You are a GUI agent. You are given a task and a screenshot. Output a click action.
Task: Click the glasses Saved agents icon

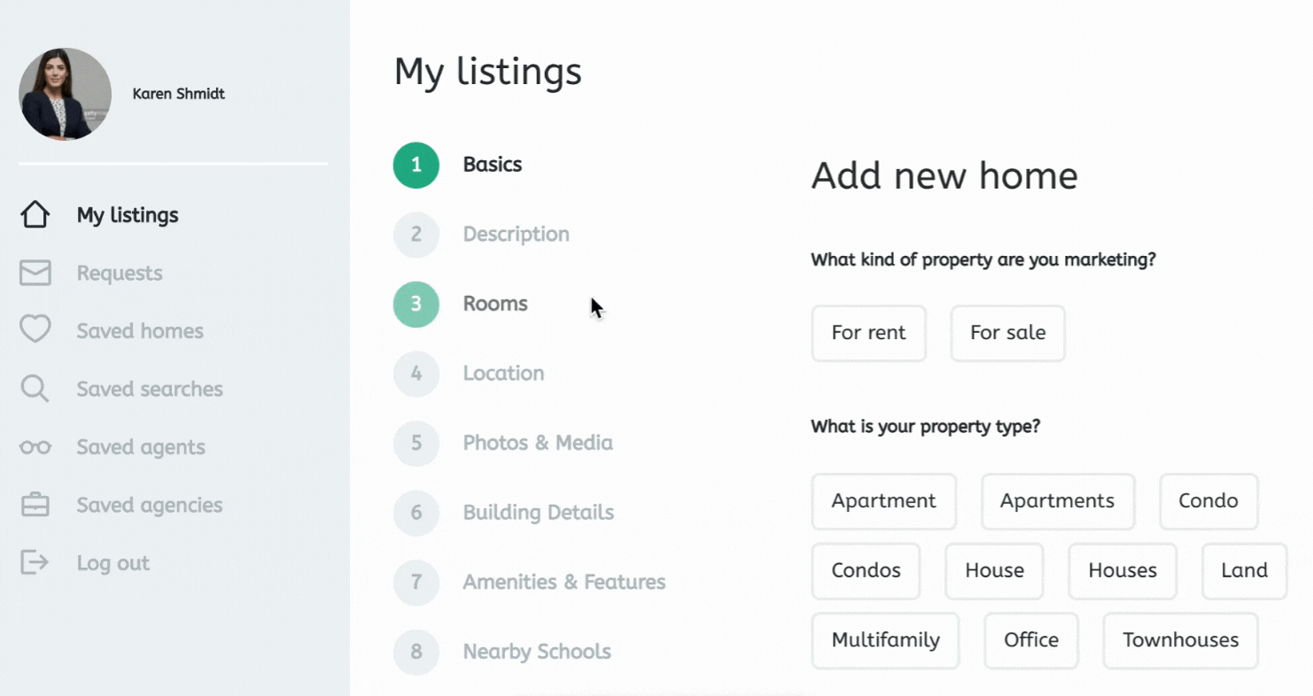(35, 447)
